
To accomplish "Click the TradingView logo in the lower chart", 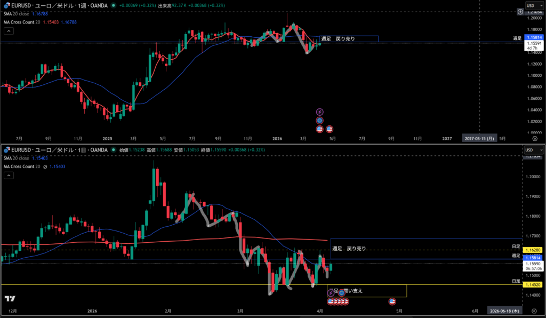I will pyautogui.click(x=9, y=298).
